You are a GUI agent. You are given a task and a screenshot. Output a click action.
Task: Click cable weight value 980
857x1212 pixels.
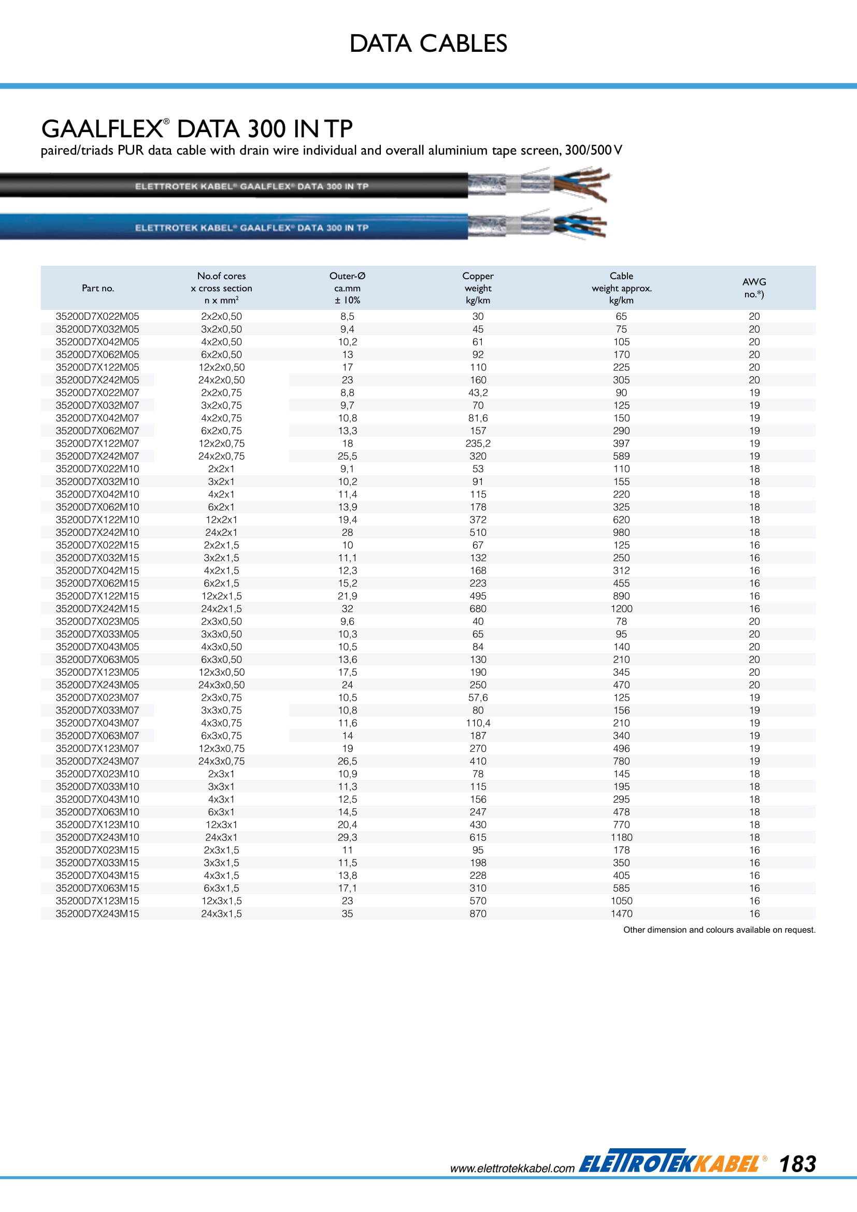pyautogui.click(x=622, y=532)
